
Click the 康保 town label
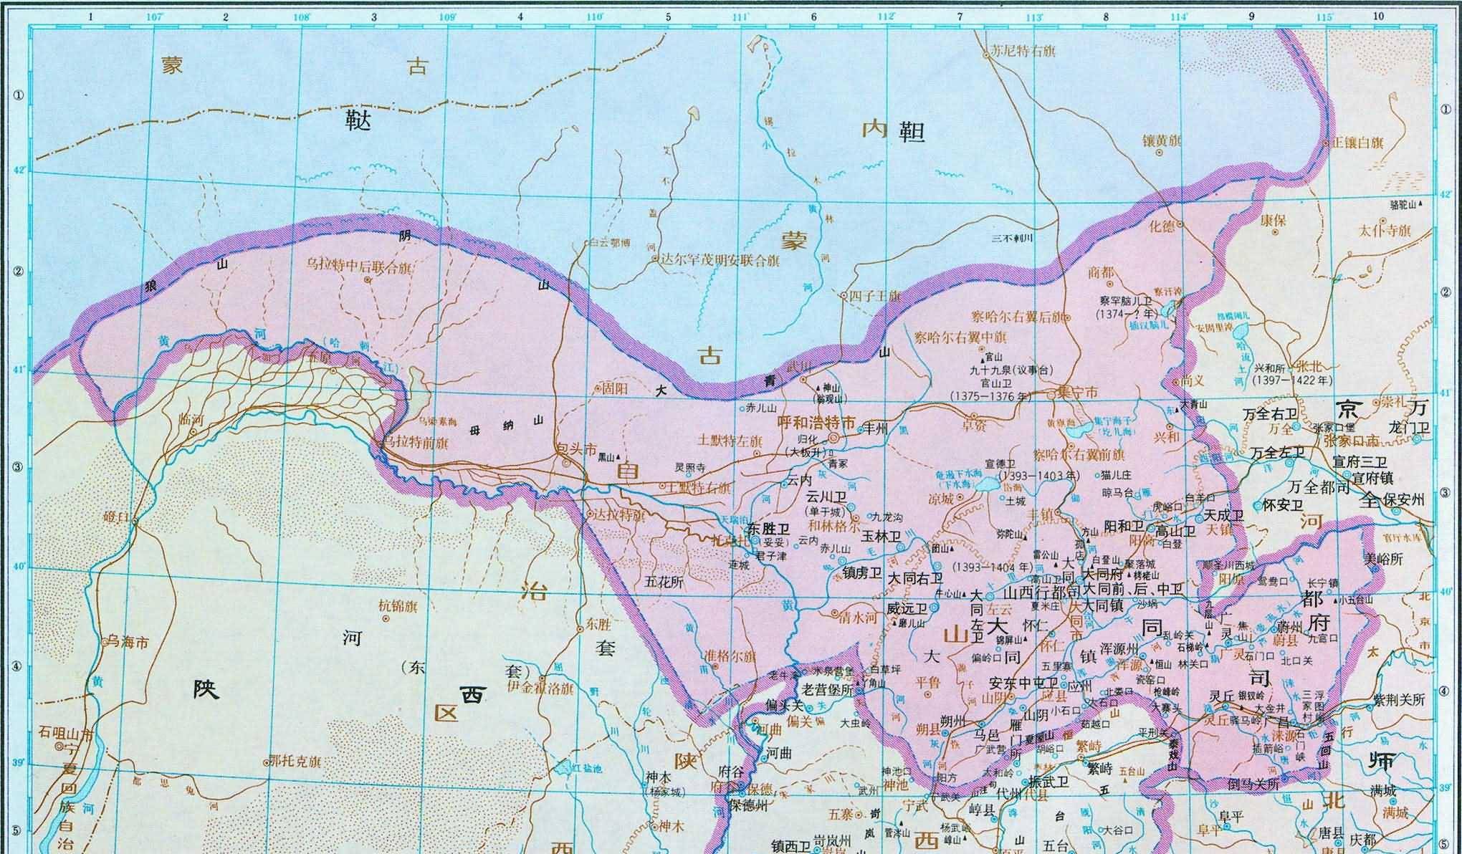click(x=1271, y=221)
